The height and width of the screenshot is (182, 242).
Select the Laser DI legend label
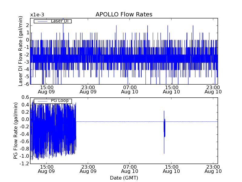pyautogui.click(x=61, y=21)
